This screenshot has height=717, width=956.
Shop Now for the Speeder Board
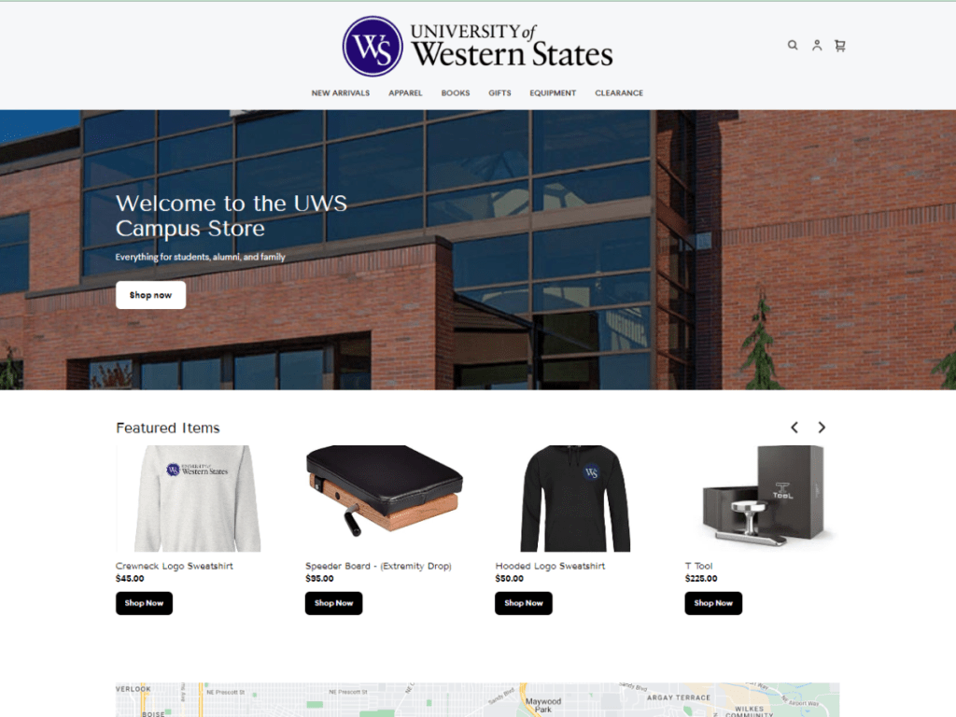coord(333,603)
